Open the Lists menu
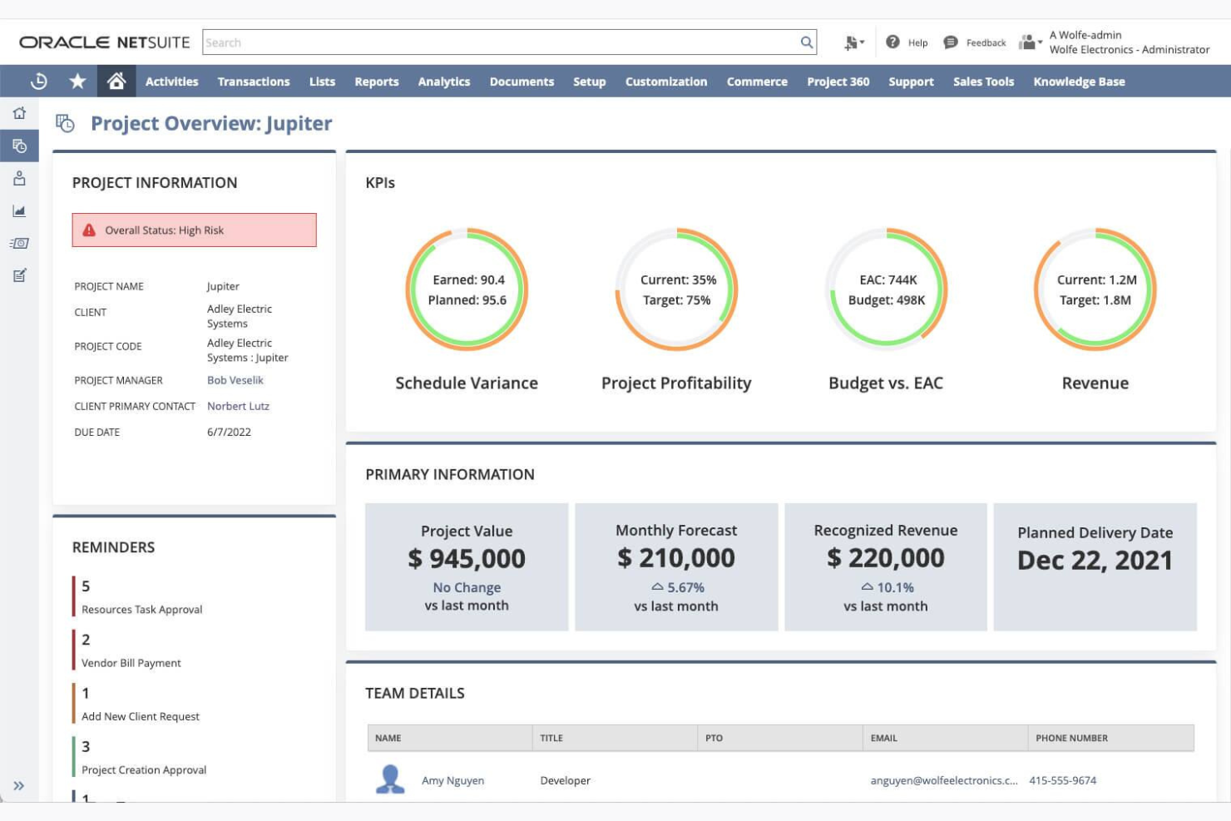Image resolution: width=1231 pixels, height=821 pixels. coord(322,82)
